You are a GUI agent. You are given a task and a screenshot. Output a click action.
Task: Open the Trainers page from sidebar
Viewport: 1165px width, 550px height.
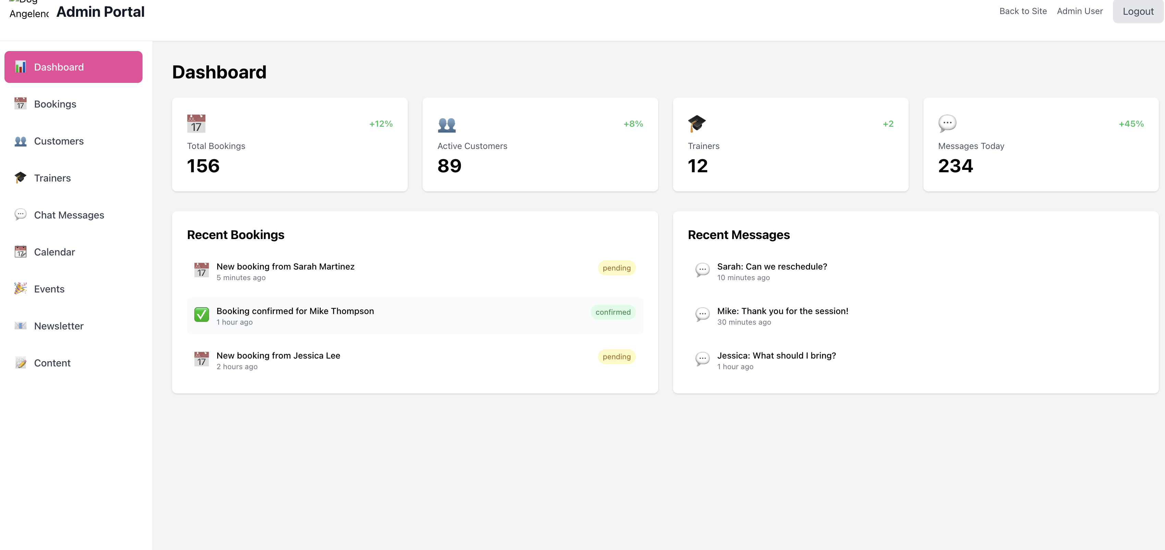click(x=52, y=178)
